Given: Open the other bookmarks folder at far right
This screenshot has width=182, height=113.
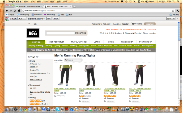Looking at the screenshot, I should 174,15.
